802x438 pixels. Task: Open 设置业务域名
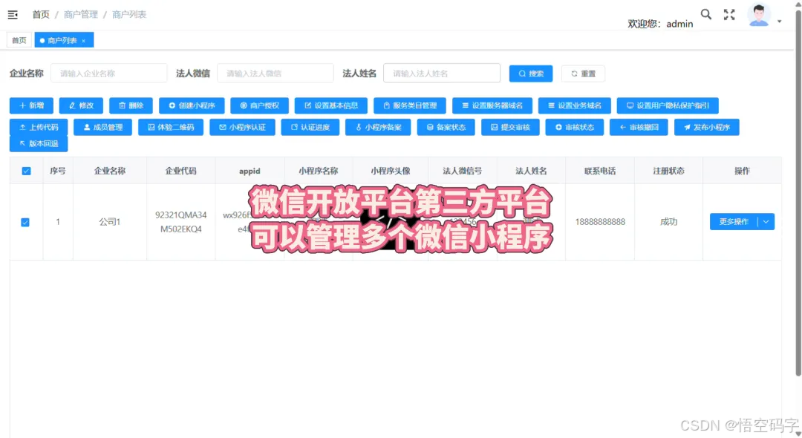pyautogui.click(x=574, y=105)
